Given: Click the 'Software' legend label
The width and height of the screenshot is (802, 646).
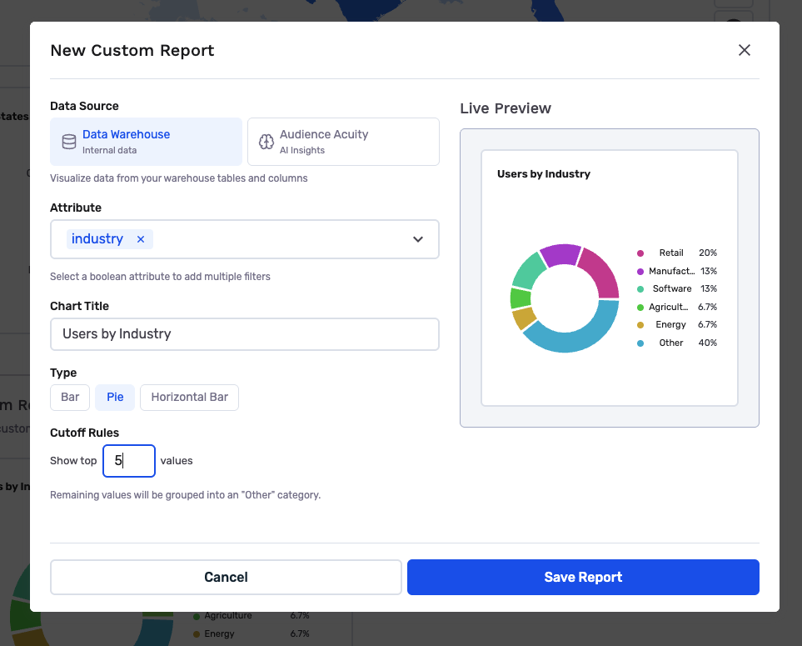Looking at the screenshot, I should pos(672,288).
